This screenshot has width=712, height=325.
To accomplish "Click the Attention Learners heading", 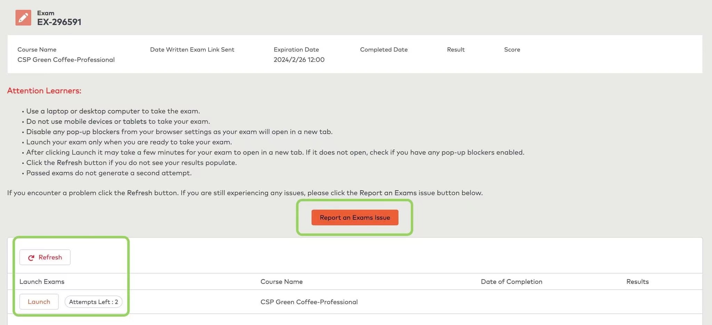I will 44,91.
